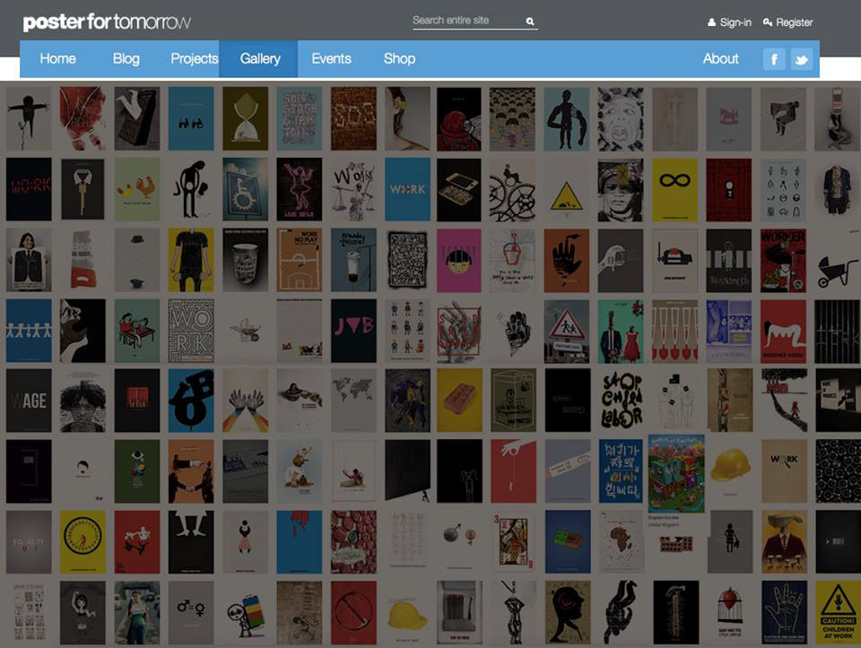Open the children crossing road sign poster
The height and width of the screenshot is (648, 861).
pyautogui.click(x=566, y=331)
